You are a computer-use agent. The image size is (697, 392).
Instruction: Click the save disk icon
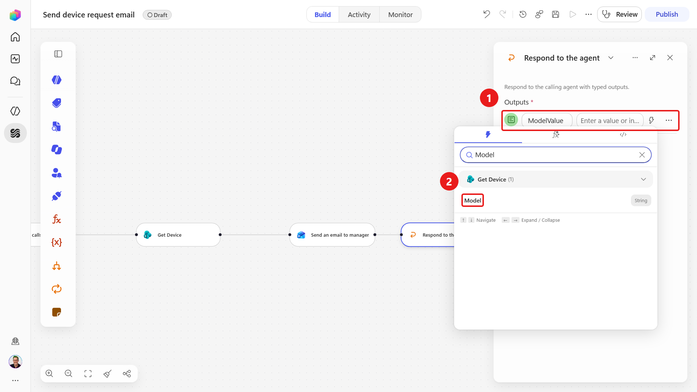click(x=555, y=15)
